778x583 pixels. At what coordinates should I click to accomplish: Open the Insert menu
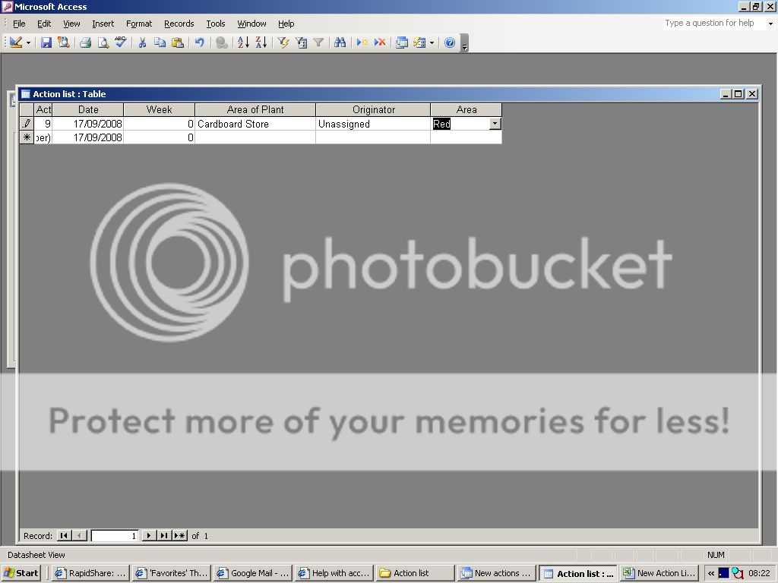pos(103,24)
